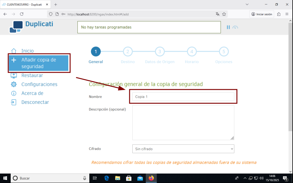Reload the page in Firefox
The width and height of the screenshot is (293, 183).
(x=22, y=14)
